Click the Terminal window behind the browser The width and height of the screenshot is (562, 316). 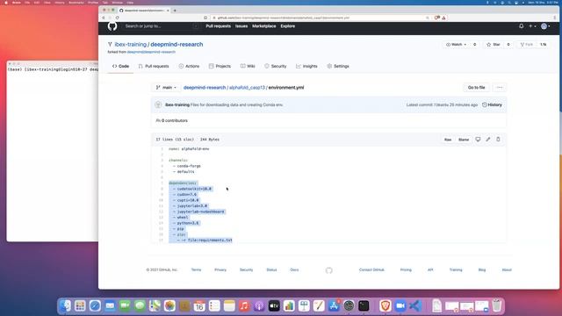(52, 150)
